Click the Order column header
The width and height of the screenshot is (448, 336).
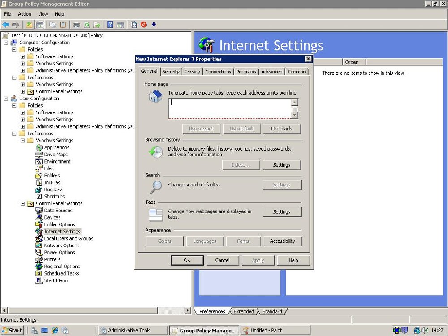(x=354, y=62)
